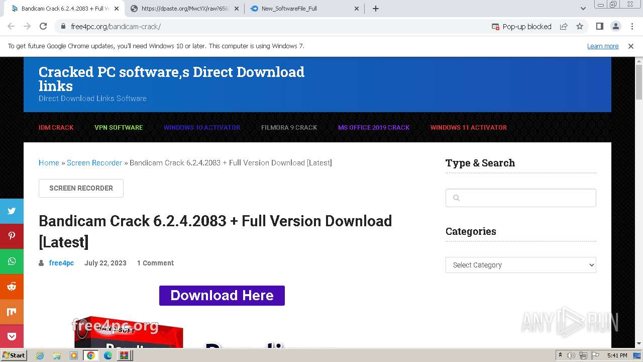Open WinRAR taskbar icon
643x362 pixels.
(124, 355)
